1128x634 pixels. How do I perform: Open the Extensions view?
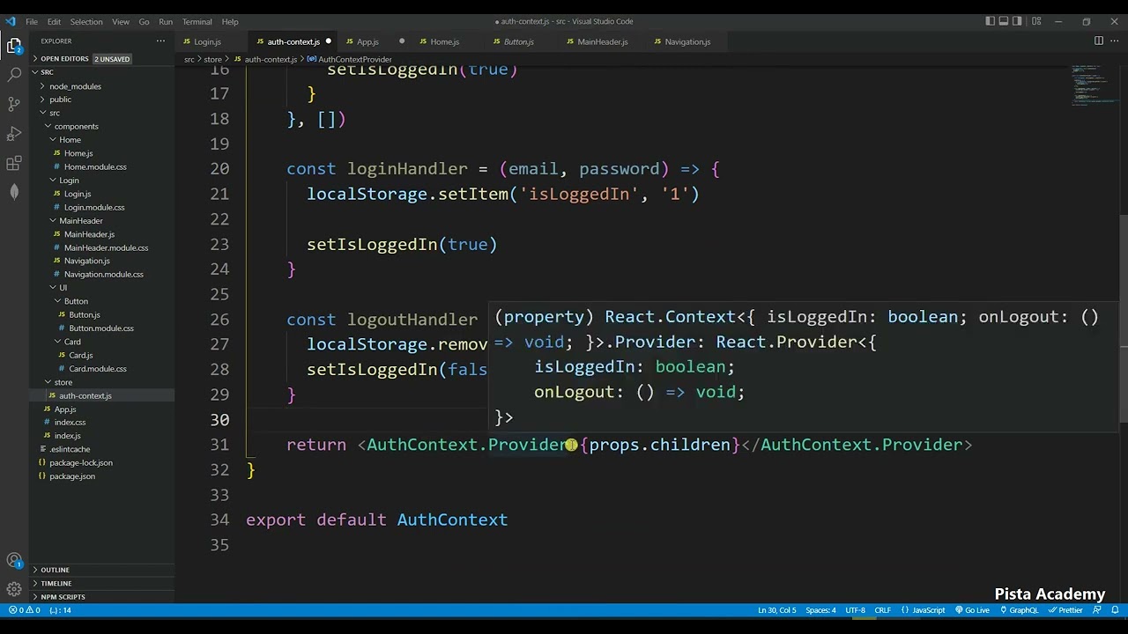(x=14, y=163)
